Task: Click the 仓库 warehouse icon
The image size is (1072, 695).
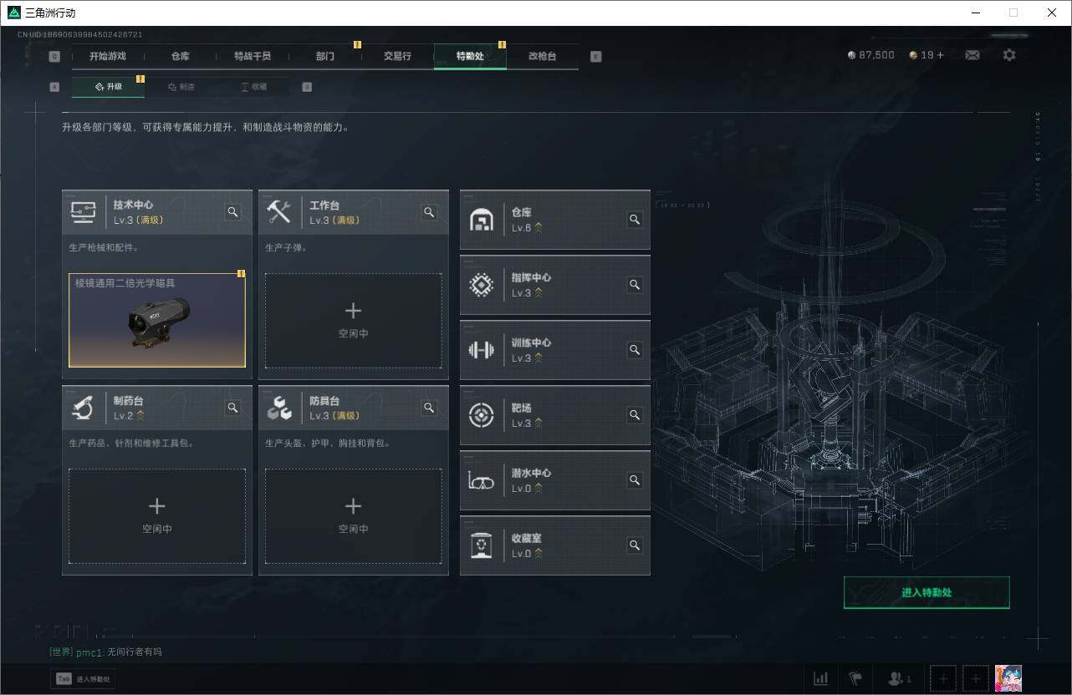Action: coord(482,220)
